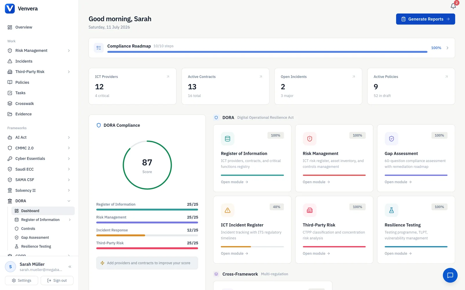Click the Generate Reports button

pos(425,19)
